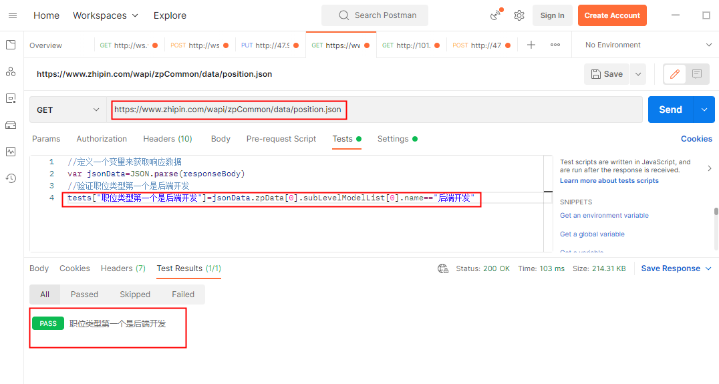This screenshot has height=384, width=719.
Task: Open Environments sidebar icon
Action: pos(11,98)
